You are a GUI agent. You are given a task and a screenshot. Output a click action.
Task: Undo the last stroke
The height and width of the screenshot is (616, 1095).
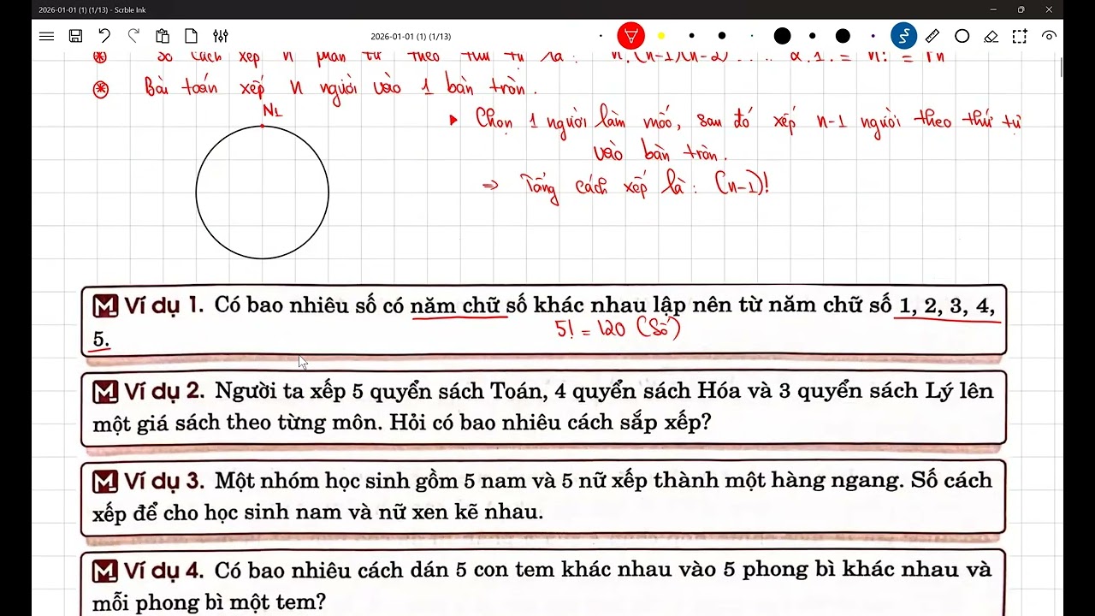click(104, 36)
